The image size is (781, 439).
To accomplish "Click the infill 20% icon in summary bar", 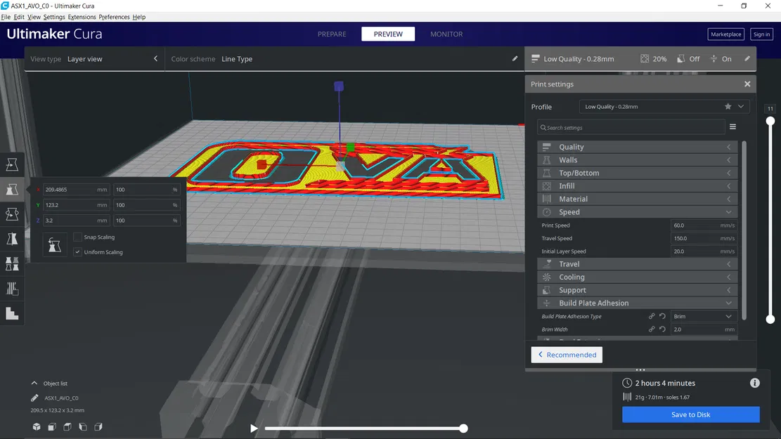I will [645, 59].
